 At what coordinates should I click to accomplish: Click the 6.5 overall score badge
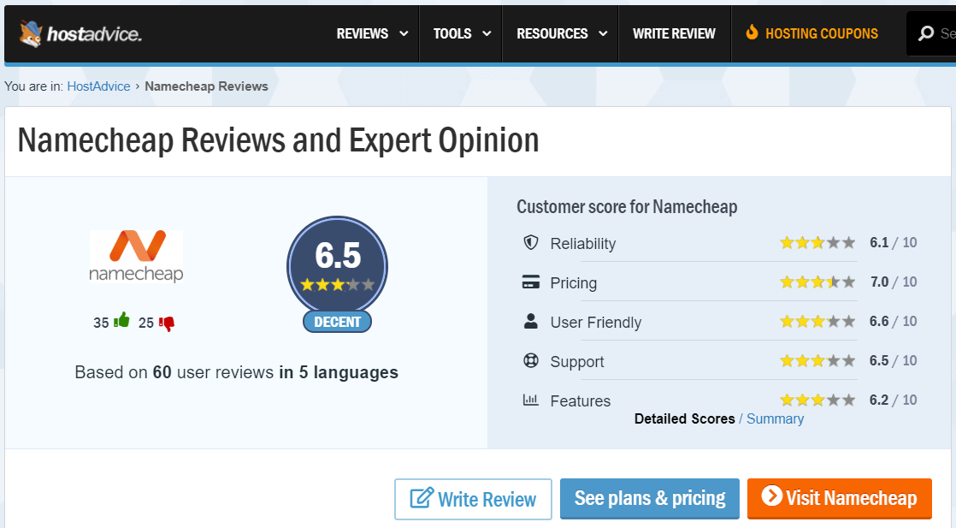point(337,267)
